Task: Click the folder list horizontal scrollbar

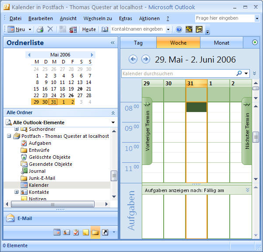Action: [x=53, y=204]
